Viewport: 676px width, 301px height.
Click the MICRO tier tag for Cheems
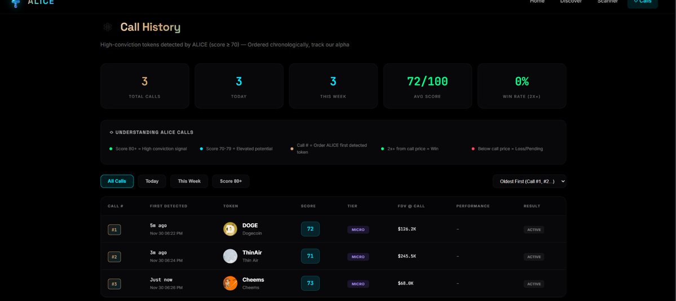[x=358, y=284]
